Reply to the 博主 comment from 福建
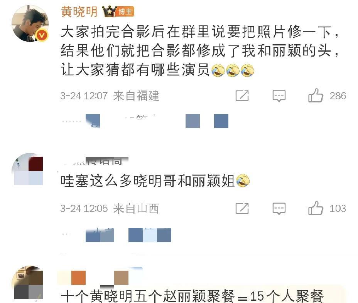358x303 pixels. (x=279, y=96)
